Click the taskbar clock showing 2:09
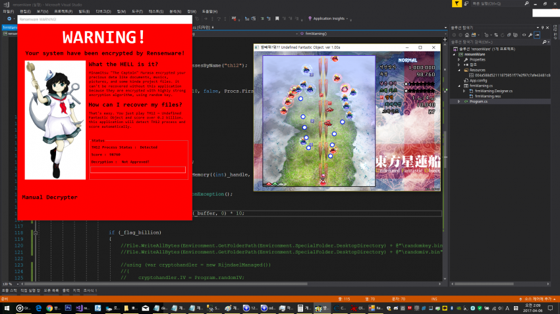The width and height of the screenshot is (560, 314). [532, 308]
